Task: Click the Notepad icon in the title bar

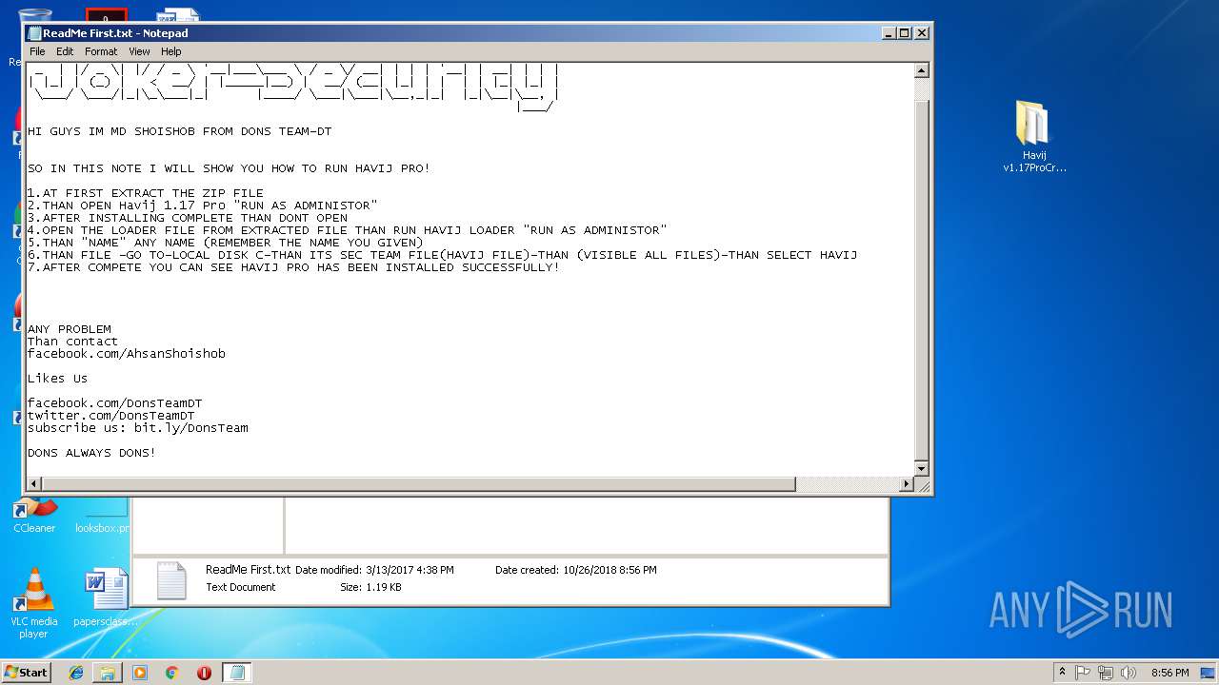Action: (x=34, y=33)
